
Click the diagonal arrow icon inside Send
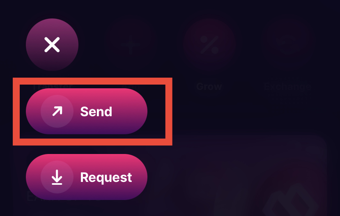tap(57, 111)
